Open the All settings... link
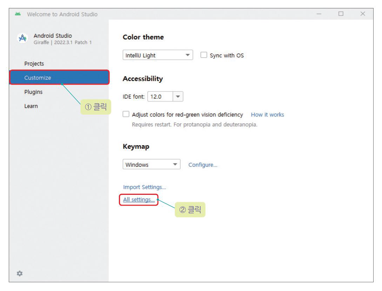Image resolution: width=382 pixels, height=291 pixels. click(139, 199)
